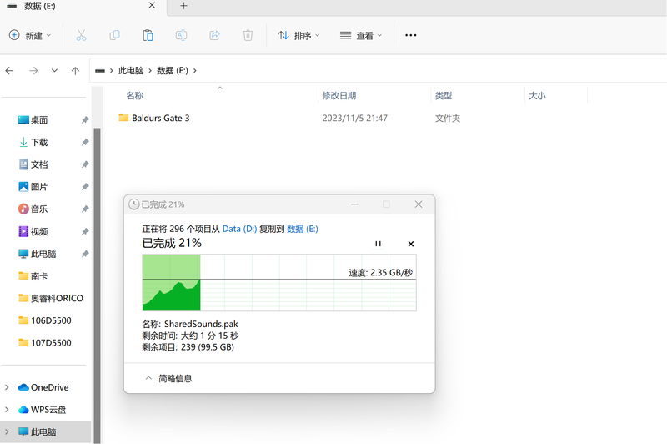
Task: Collapse details with 简略信息
Action: point(169,378)
